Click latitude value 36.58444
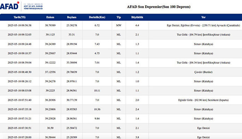Viewport: 242px width, 139px height. pyautogui.click(x=50, y=137)
